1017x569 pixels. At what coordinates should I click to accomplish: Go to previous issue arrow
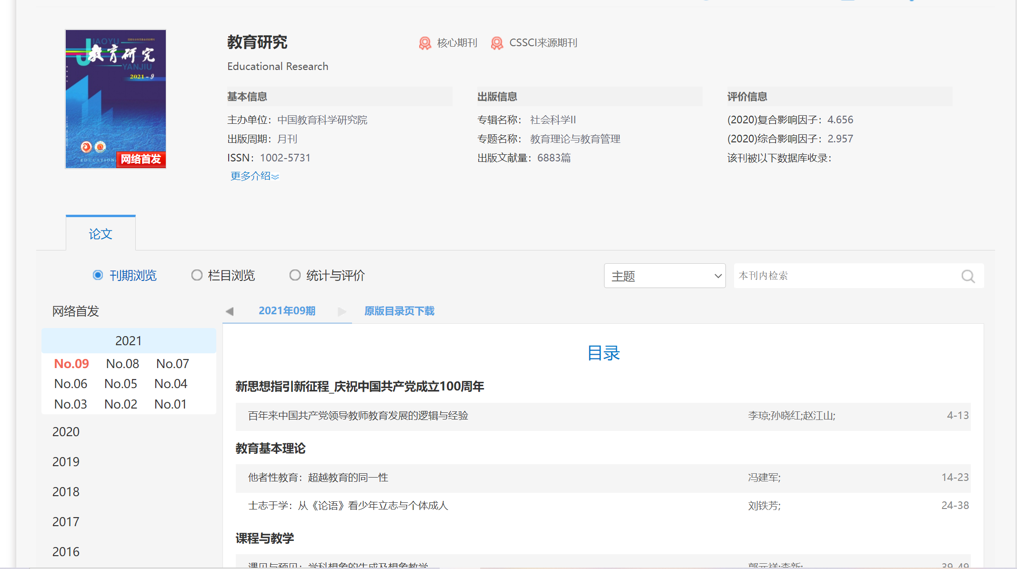230,311
